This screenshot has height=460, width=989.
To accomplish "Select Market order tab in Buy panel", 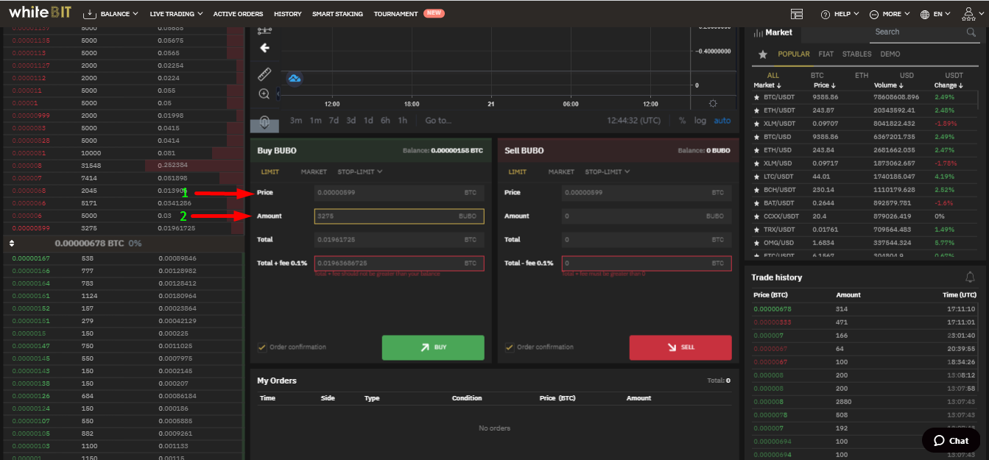I will pyautogui.click(x=314, y=171).
